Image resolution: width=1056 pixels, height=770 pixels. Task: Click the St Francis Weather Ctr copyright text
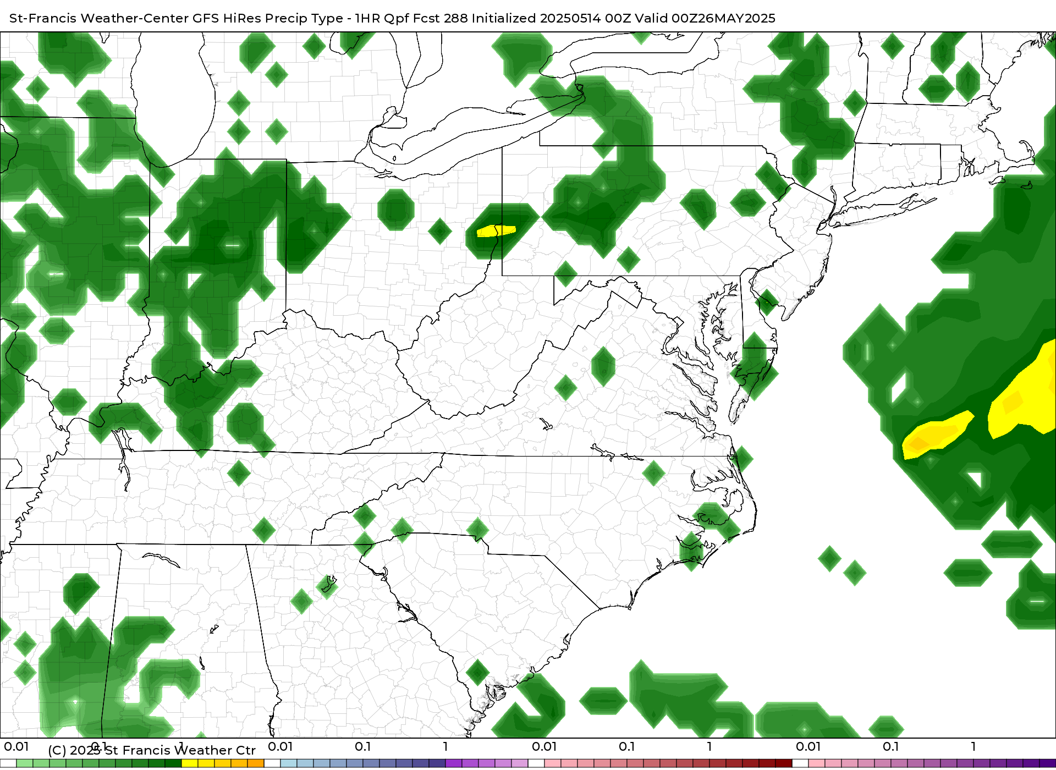152,750
